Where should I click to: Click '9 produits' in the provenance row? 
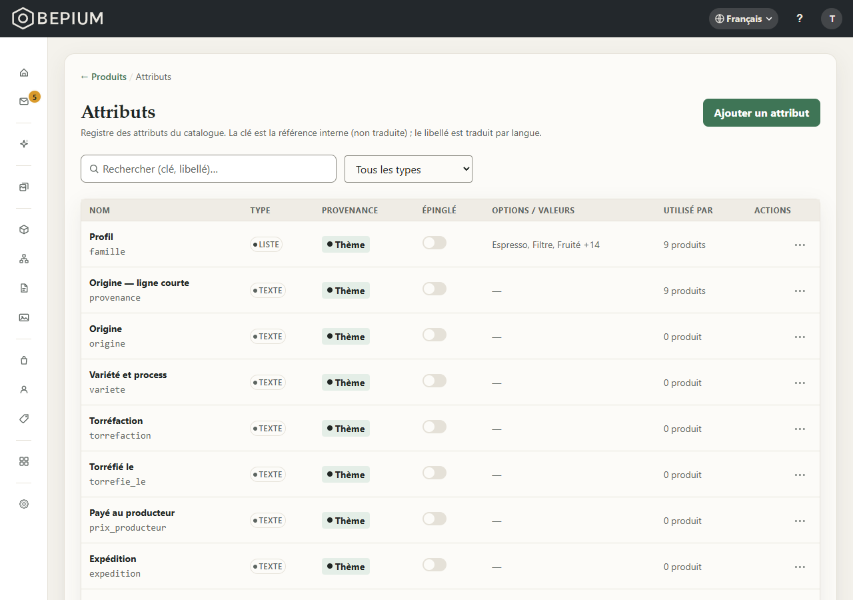[x=684, y=291]
